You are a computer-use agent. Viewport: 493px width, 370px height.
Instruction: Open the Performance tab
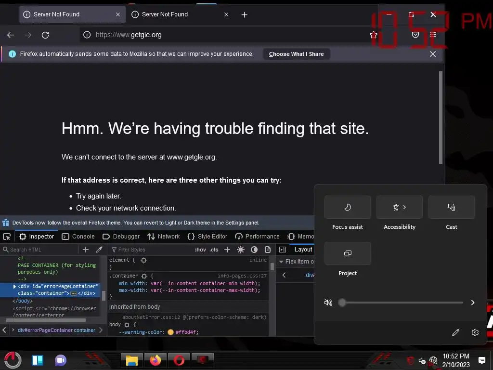tap(257, 237)
